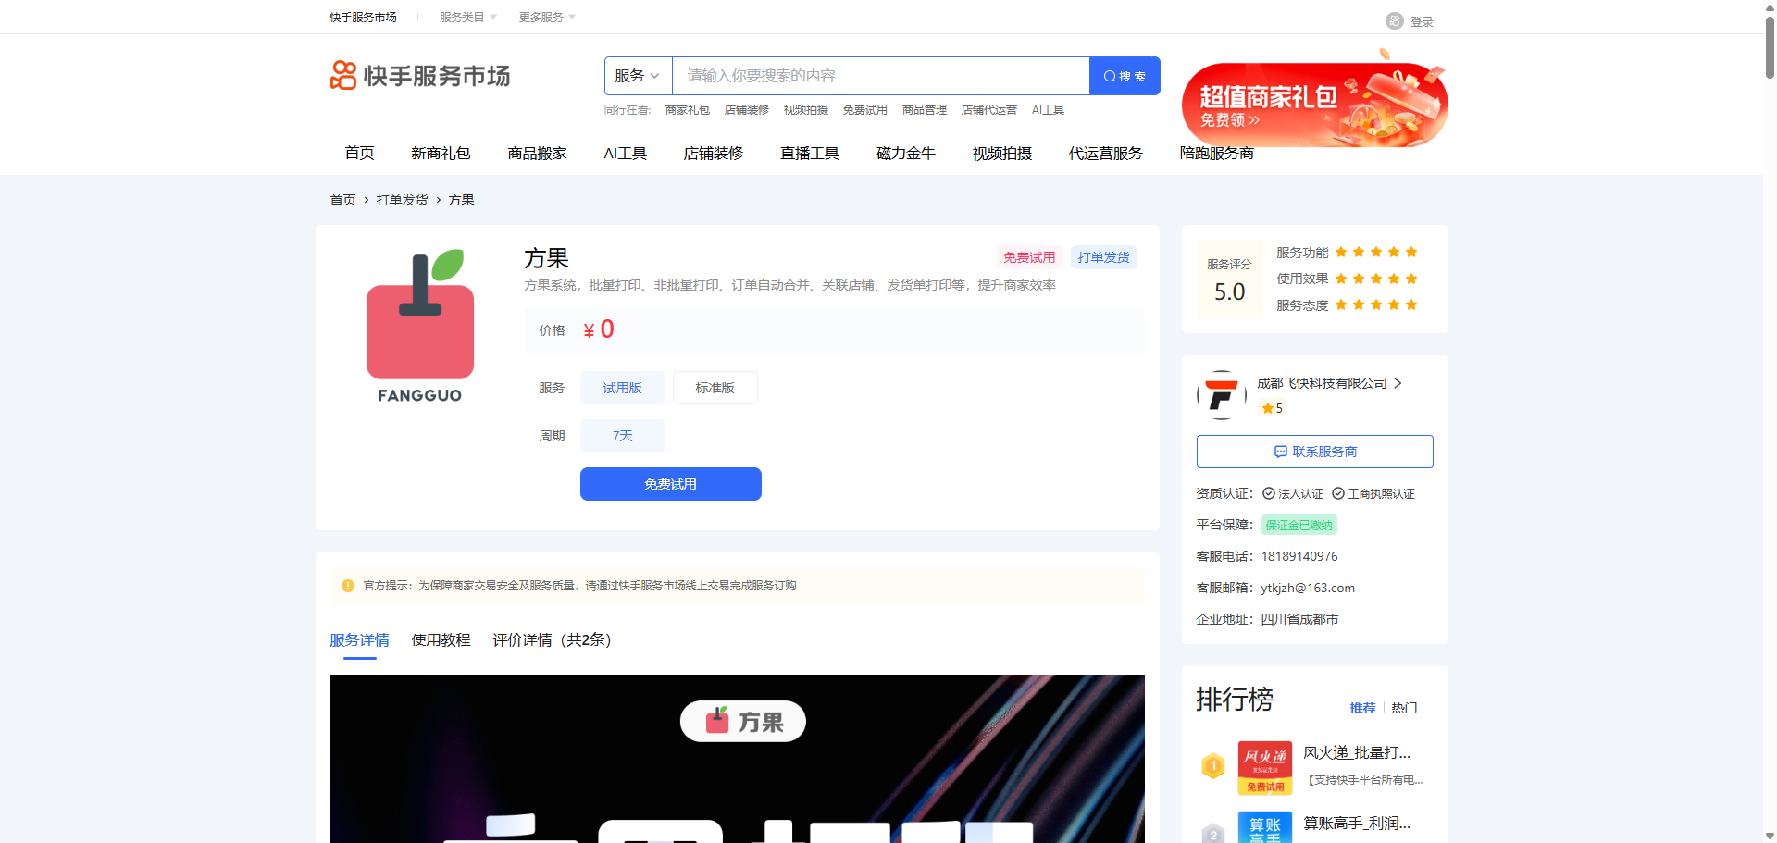
Task: Open 磁力金牛 navigation item
Action: (906, 154)
